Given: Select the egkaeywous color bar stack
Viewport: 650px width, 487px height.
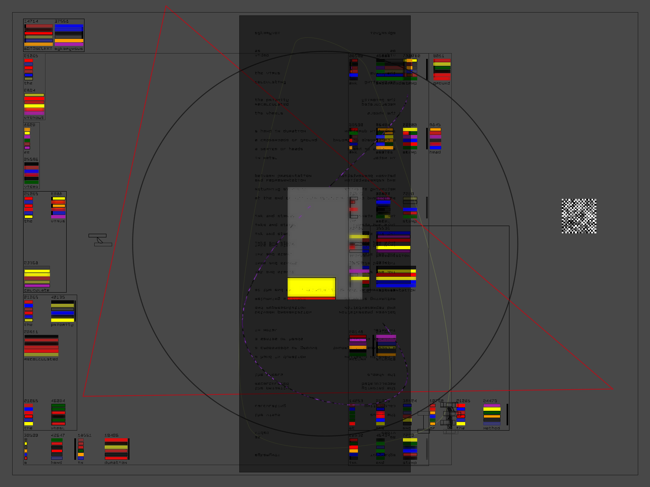Looking at the screenshot, I should pyautogui.click(x=69, y=35).
